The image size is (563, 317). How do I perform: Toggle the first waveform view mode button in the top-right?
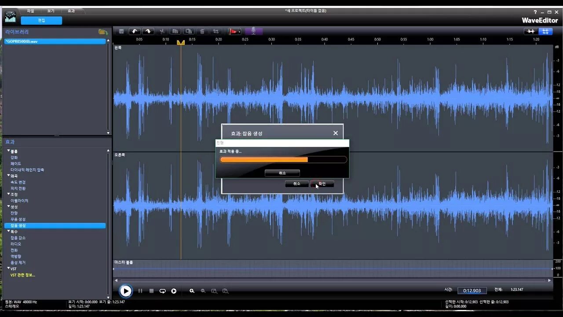click(x=531, y=31)
